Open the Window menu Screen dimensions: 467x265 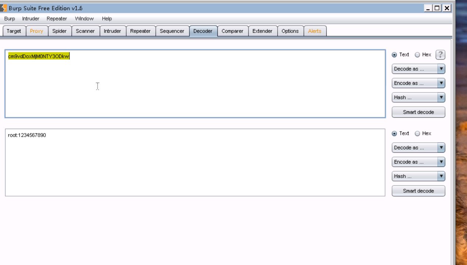click(x=84, y=19)
